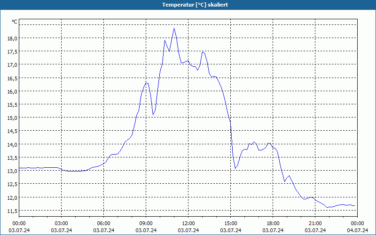Select the 13,5 y-axis label
This screenshot has width=376, height=235.
pos(12,158)
